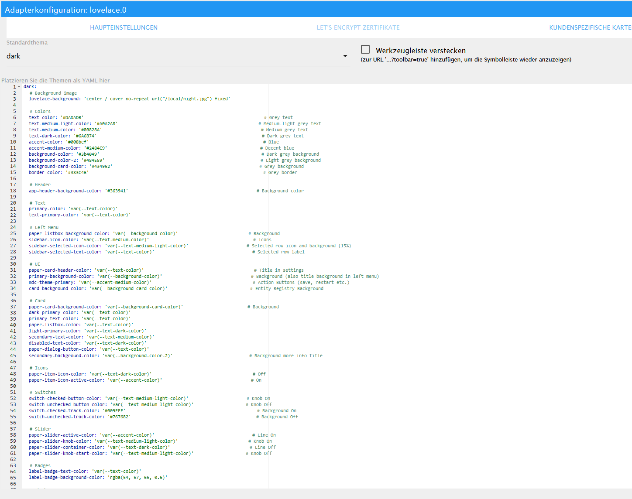Click the '# Selected row label' comment
This screenshot has height=499, width=632.
click(278, 252)
